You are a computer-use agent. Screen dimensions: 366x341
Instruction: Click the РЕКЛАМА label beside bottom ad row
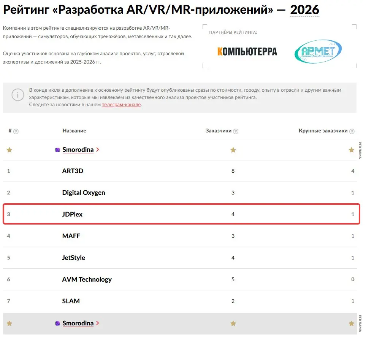(x=360, y=324)
